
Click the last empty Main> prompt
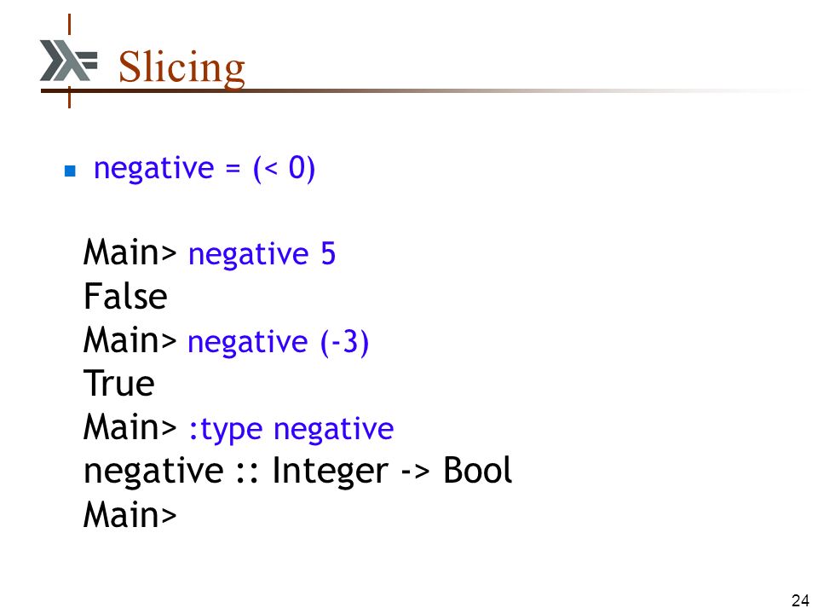coord(130,515)
